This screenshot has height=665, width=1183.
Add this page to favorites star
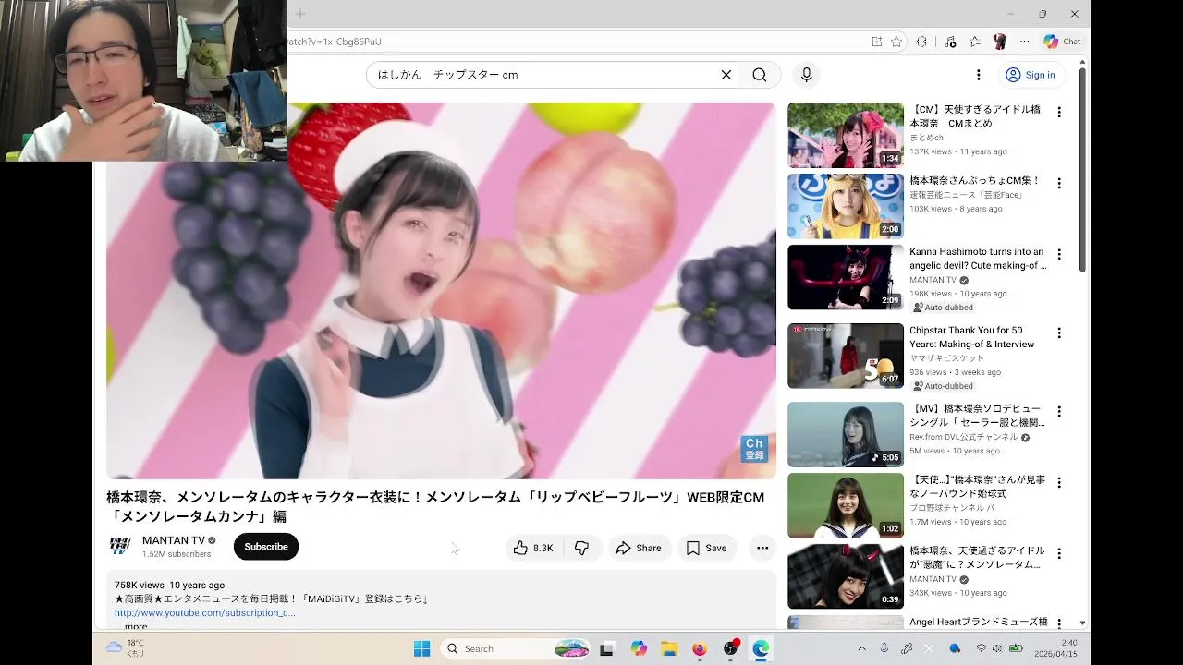(896, 42)
